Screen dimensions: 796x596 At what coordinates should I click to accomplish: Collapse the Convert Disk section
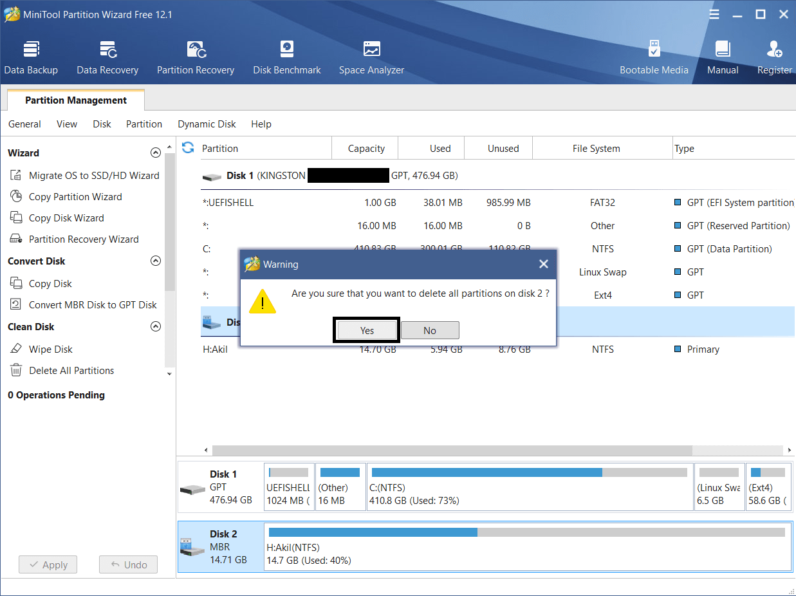[155, 261]
